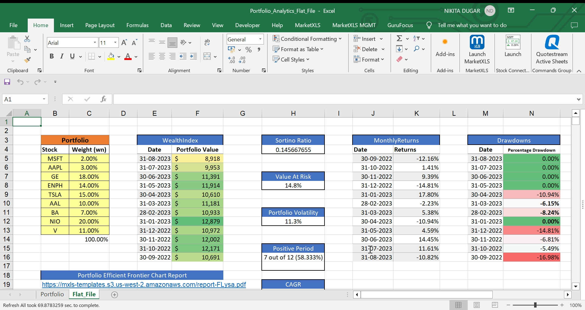Add a new sheet with plus icon
This screenshot has width=585, height=310.
point(115,295)
